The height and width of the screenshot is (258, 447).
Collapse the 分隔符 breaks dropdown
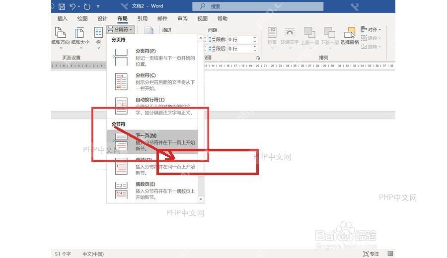120,29
